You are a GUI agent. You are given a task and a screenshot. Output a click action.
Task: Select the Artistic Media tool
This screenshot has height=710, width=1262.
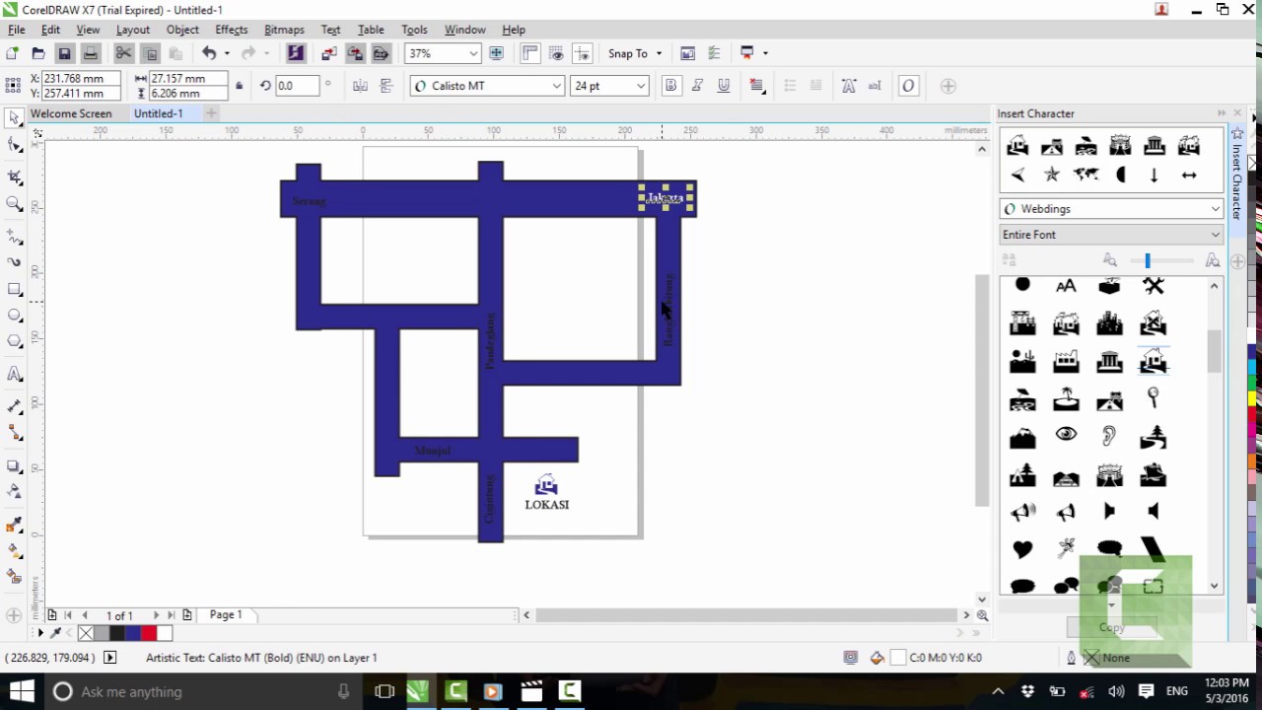[14, 263]
